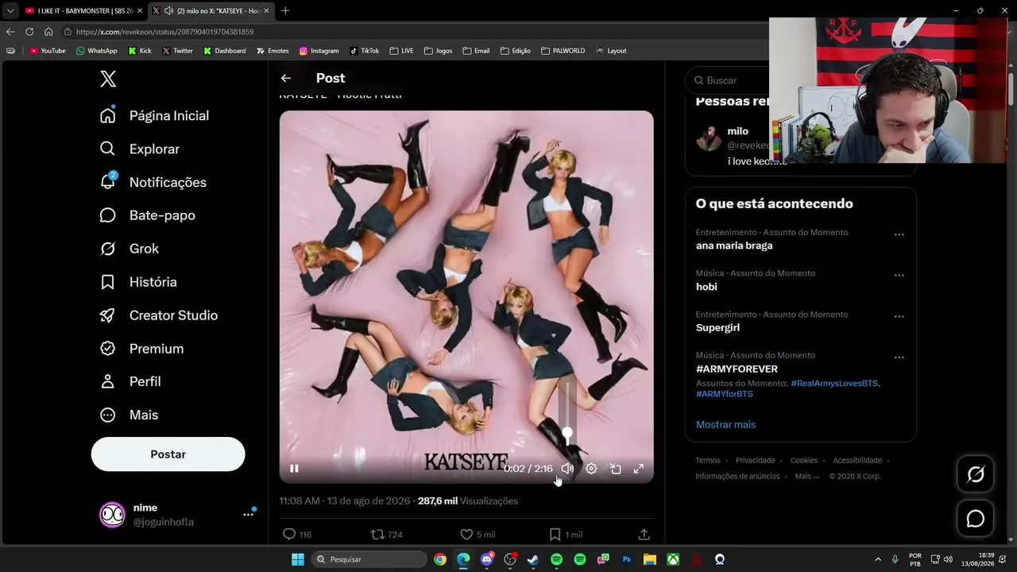The width and height of the screenshot is (1017, 572).
Task: Open a new browser tab
Action: pyautogui.click(x=285, y=10)
